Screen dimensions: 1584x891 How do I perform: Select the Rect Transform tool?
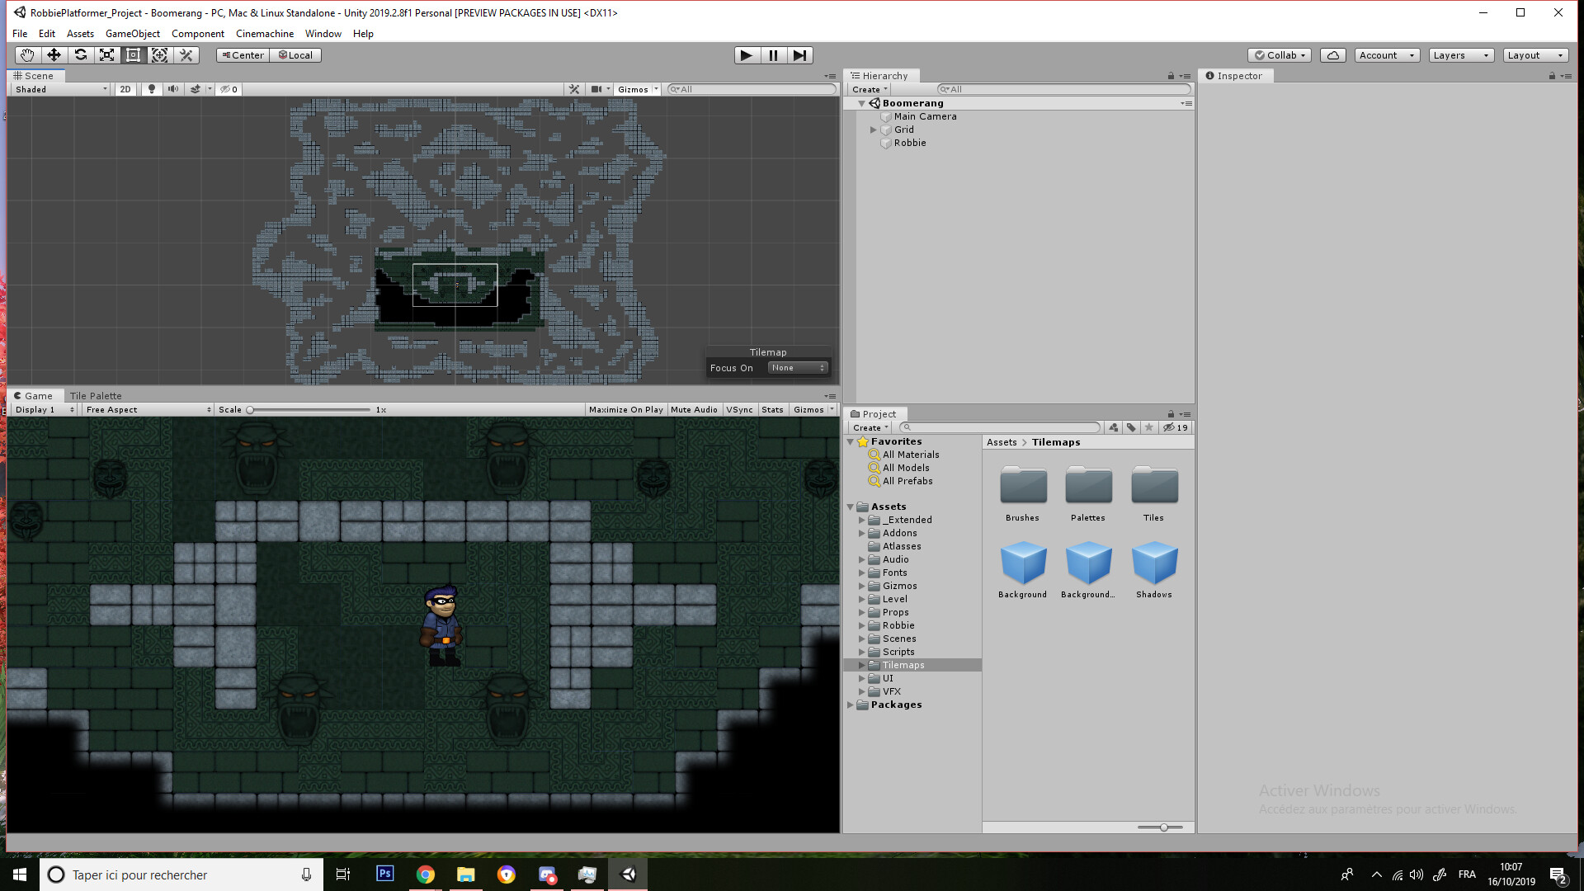click(133, 55)
